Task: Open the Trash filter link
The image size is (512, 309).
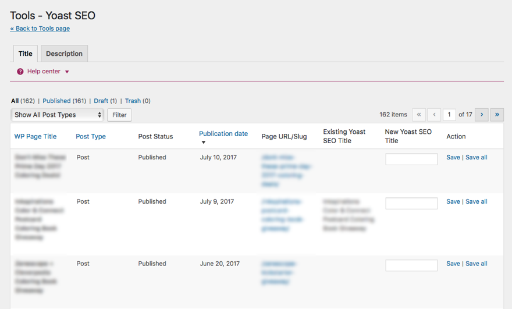Action: [133, 101]
